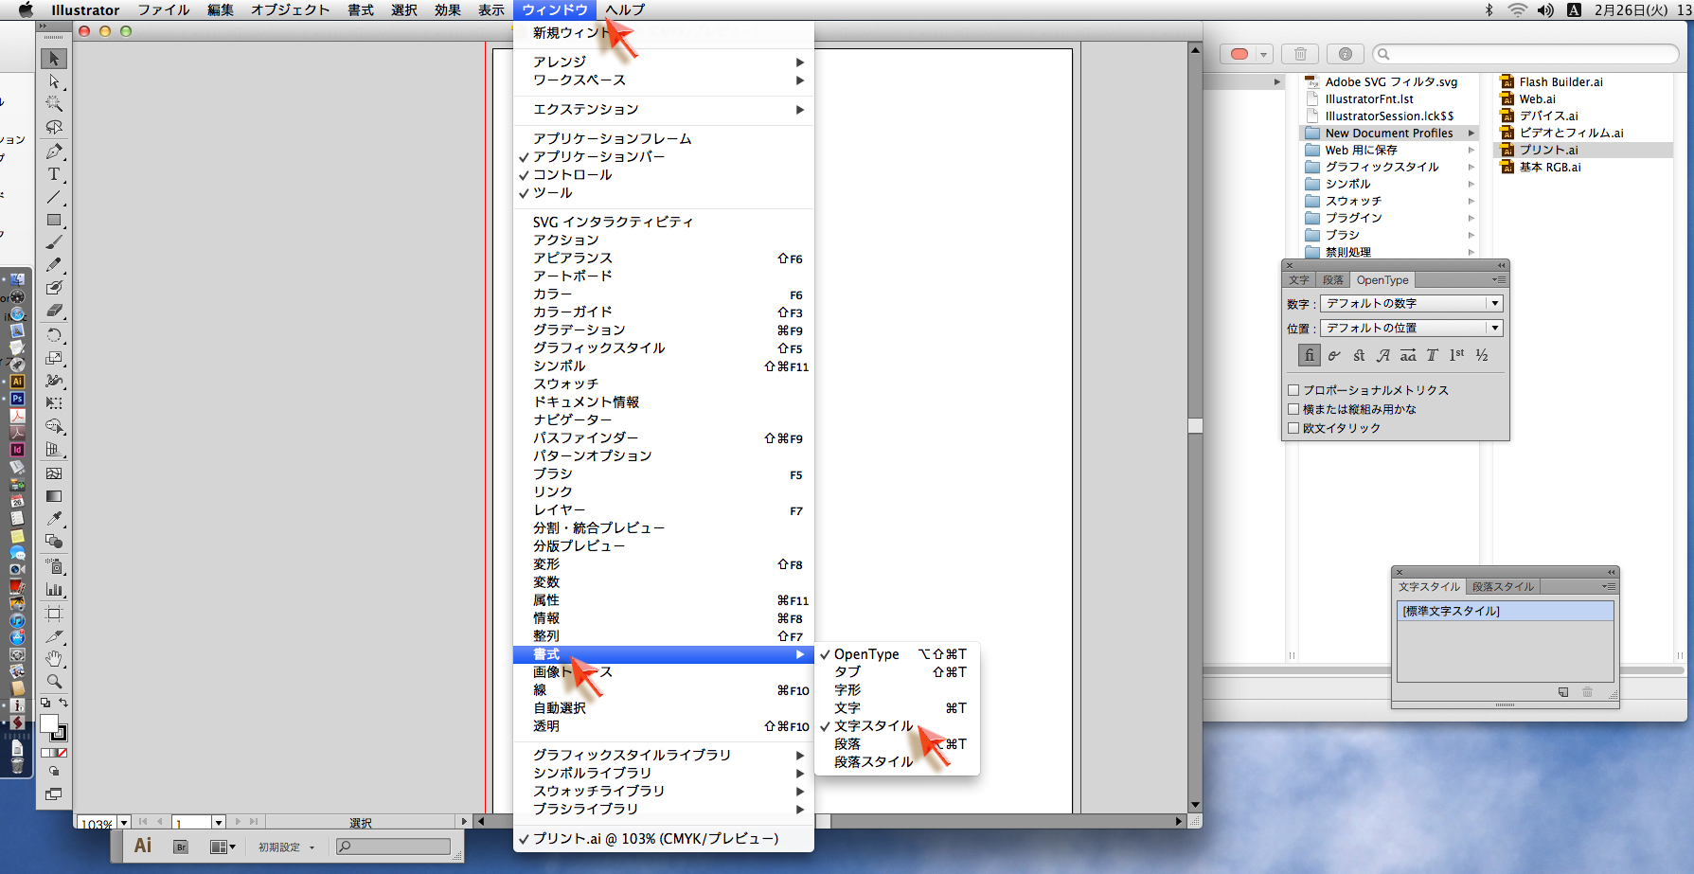Select the Selection (black arrow) tool
Screen dimensions: 1694x874
click(54, 59)
